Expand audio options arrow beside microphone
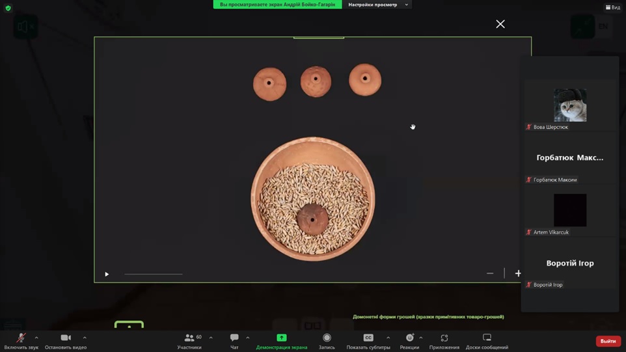This screenshot has height=352, width=626. tap(36, 338)
